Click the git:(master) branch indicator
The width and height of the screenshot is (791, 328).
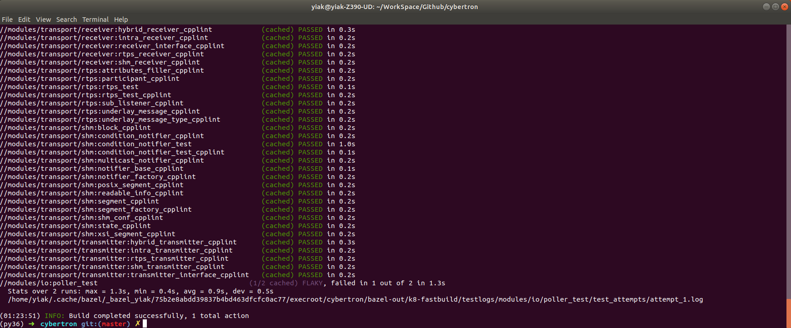pyautogui.click(x=105, y=324)
